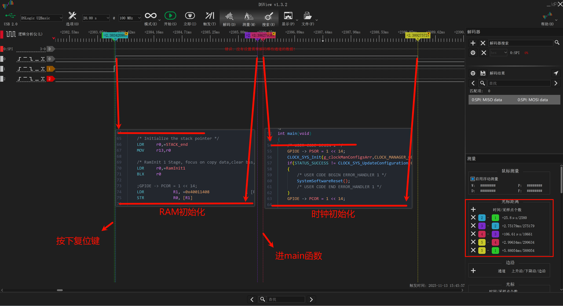Open the 搜索(R) search tool
Screen dimensions: 563x306
pyautogui.click(x=268, y=16)
